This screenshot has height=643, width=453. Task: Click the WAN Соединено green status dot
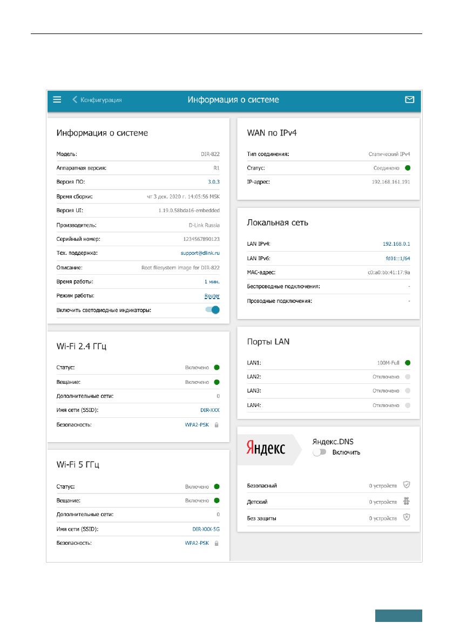(x=408, y=168)
